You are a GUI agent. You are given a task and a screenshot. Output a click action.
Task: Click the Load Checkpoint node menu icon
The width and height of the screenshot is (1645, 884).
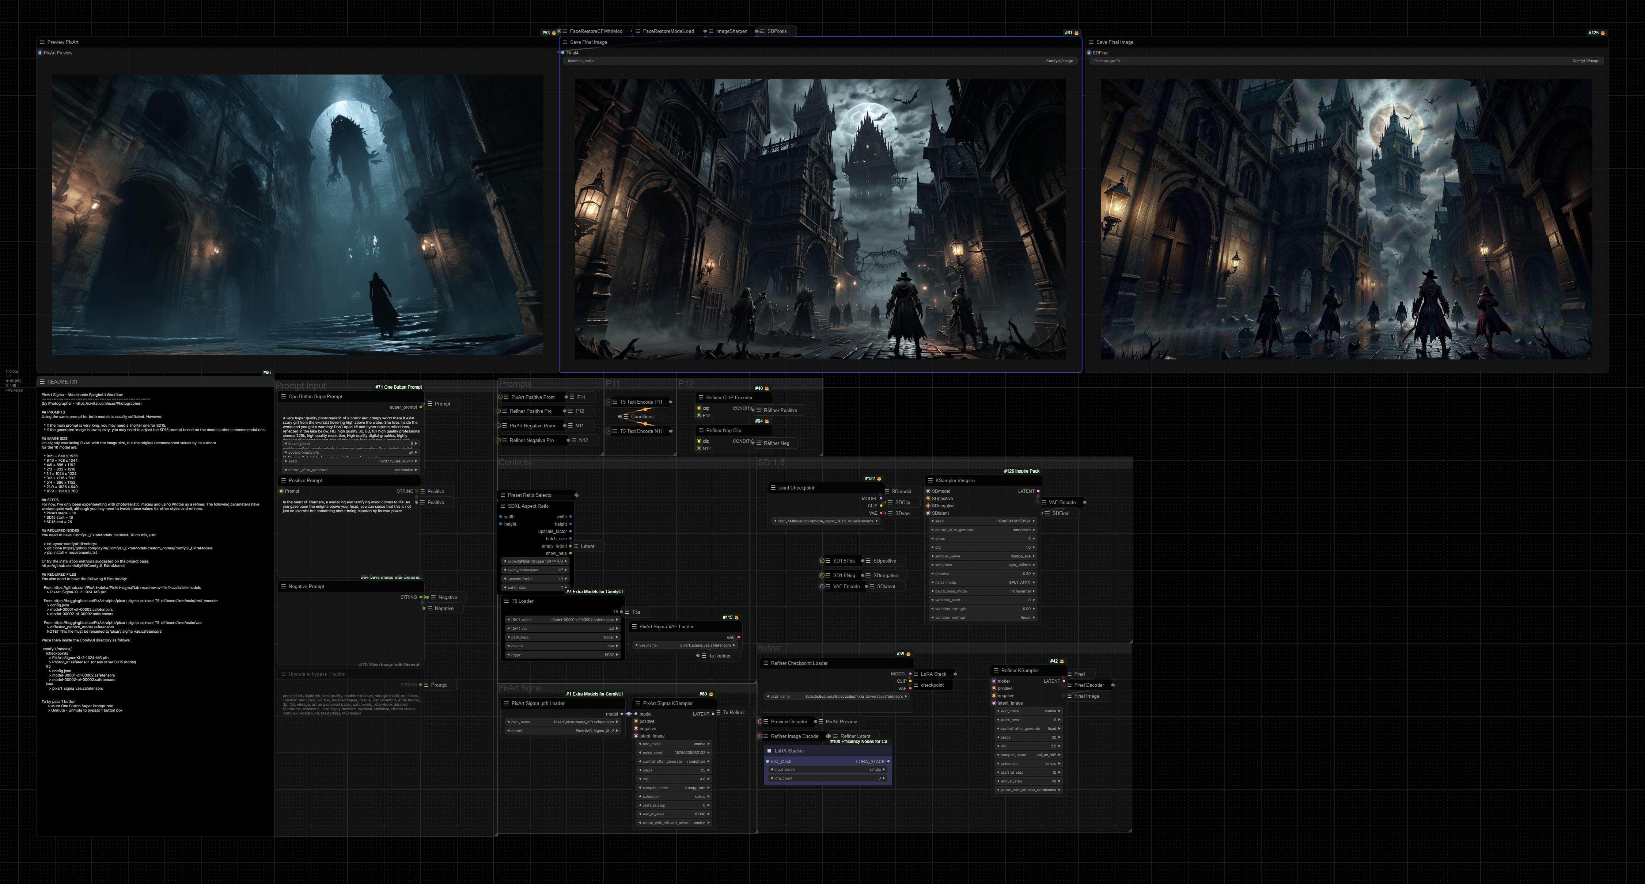(x=773, y=488)
